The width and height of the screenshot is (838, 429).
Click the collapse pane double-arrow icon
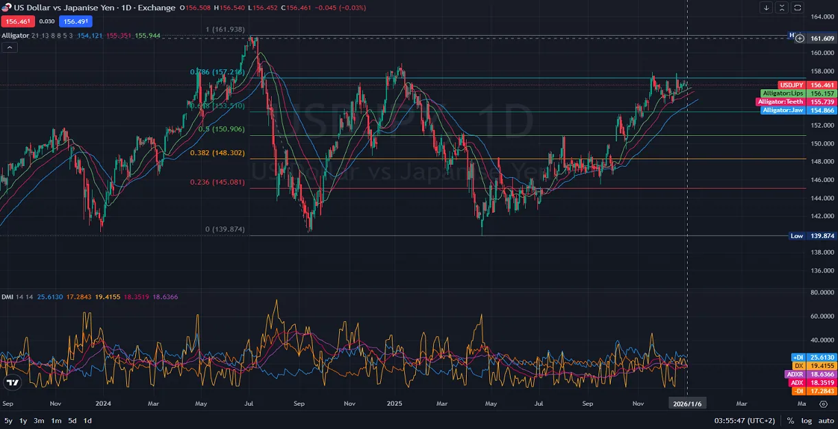pos(782,8)
